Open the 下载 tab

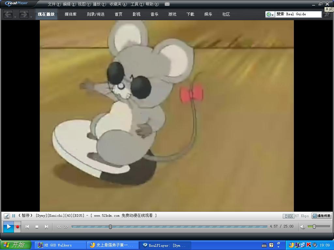(190, 14)
